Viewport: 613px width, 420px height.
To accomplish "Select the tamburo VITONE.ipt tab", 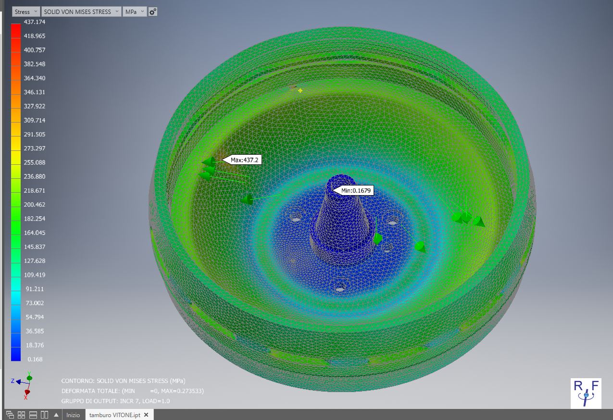I will 114,415.
